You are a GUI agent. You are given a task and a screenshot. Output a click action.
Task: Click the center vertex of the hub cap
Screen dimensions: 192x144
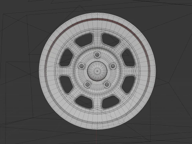point(97,71)
